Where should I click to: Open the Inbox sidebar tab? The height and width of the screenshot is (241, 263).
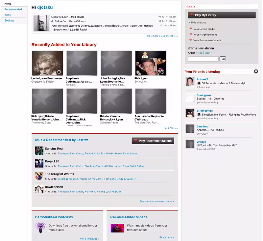click(8, 15)
